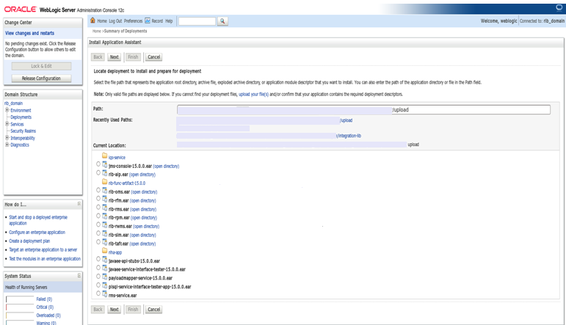Open Preferences from the toolbar
566x325 pixels.
point(133,21)
